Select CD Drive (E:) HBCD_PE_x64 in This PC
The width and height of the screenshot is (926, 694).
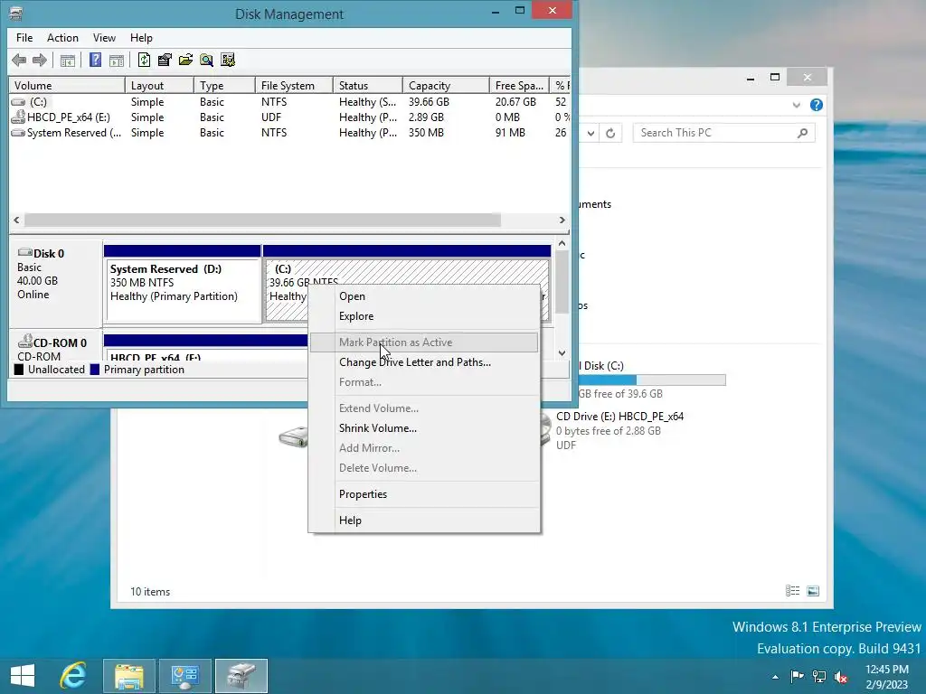coord(612,431)
